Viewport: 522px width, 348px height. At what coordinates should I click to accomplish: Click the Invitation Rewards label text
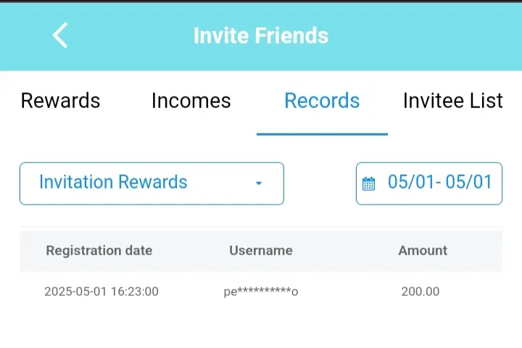[113, 182]
